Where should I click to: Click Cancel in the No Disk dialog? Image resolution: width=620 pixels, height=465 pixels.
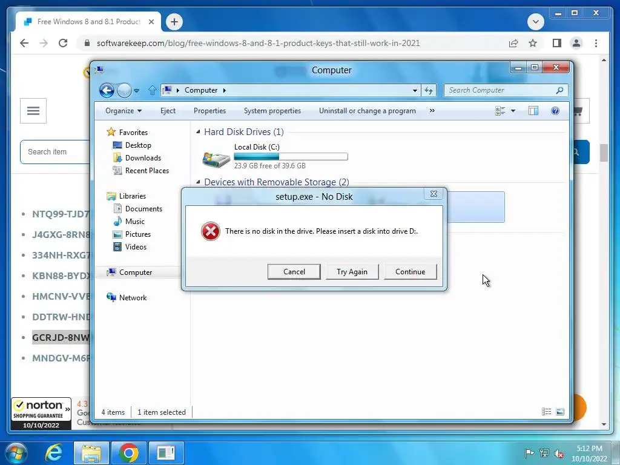[x=294, y=272]
